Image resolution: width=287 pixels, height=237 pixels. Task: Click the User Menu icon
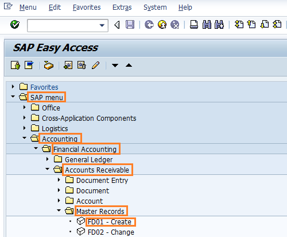tap(15, 66)
